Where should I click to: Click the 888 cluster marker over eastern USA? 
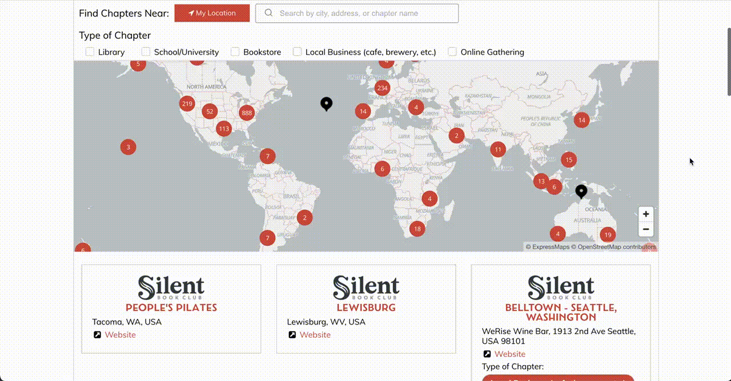coord(247,113)
